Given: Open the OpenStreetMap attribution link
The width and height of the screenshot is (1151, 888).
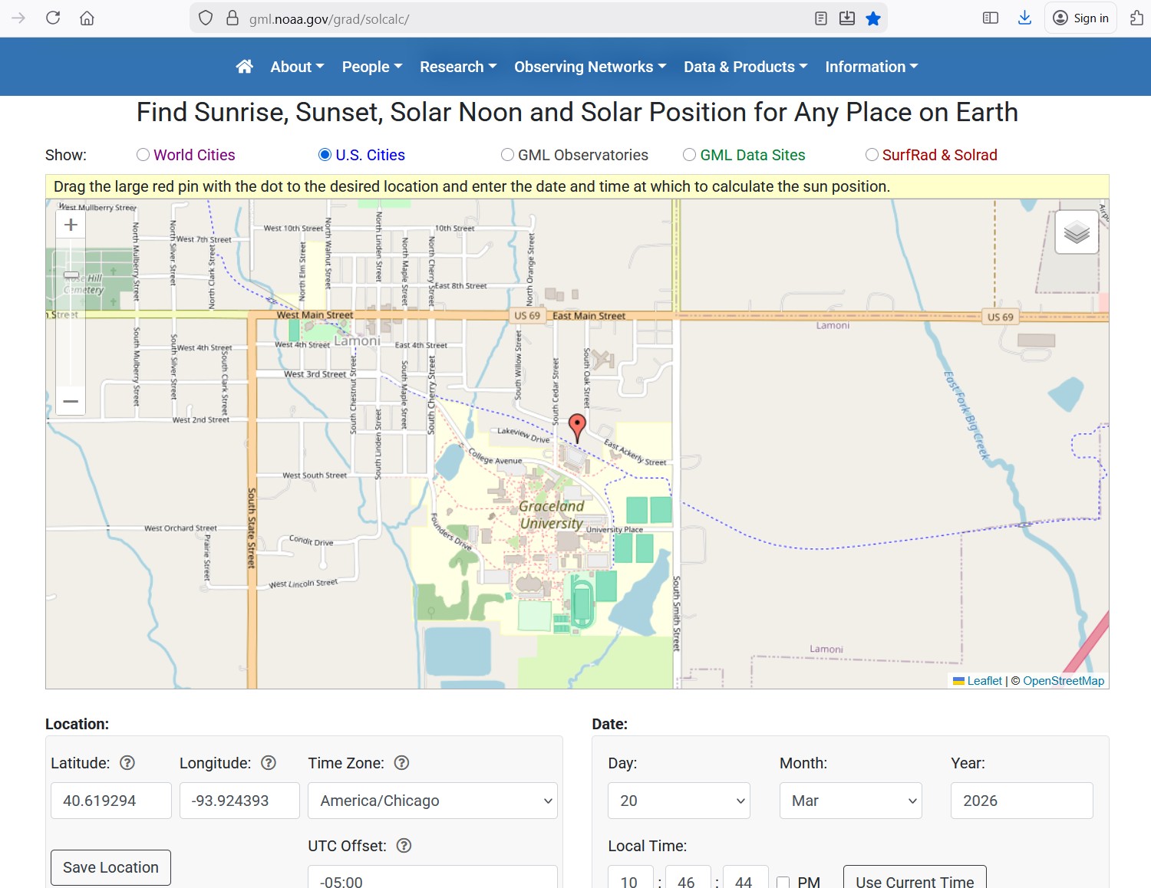Looking at the screenshot, I should point(1063,681).
